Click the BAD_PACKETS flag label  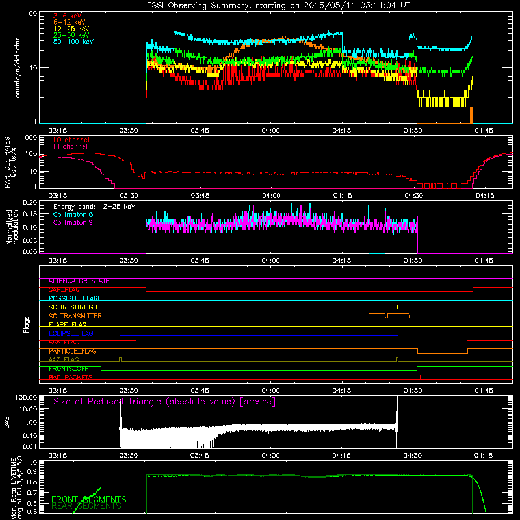(71, 378)
